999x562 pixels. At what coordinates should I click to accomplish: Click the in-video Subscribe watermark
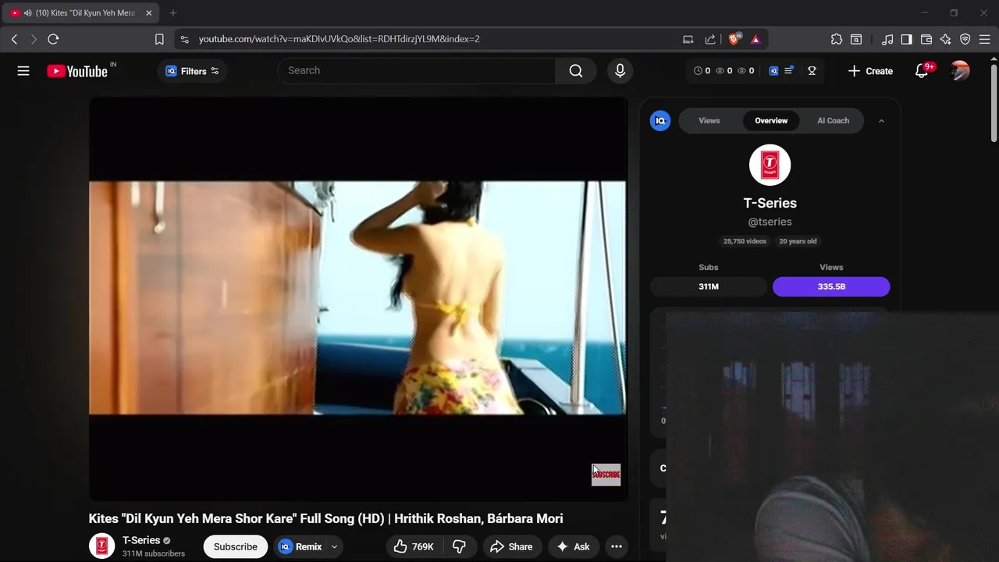[606, 475]
